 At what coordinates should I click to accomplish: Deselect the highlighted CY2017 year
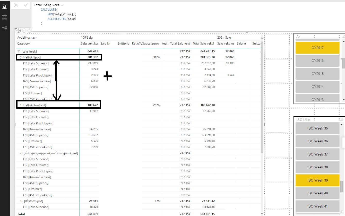[x=317, y=48]
